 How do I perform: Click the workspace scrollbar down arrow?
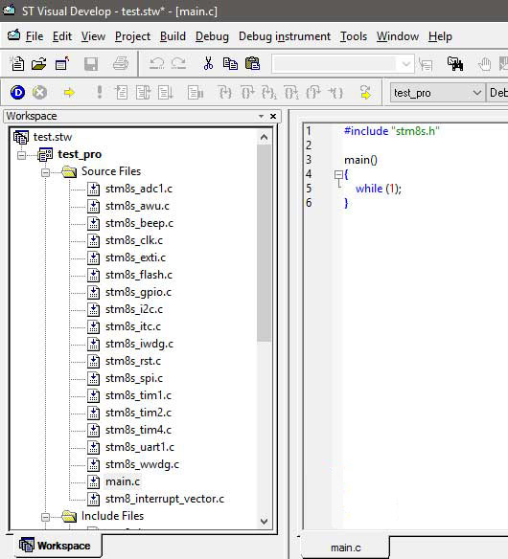[264, 522]
